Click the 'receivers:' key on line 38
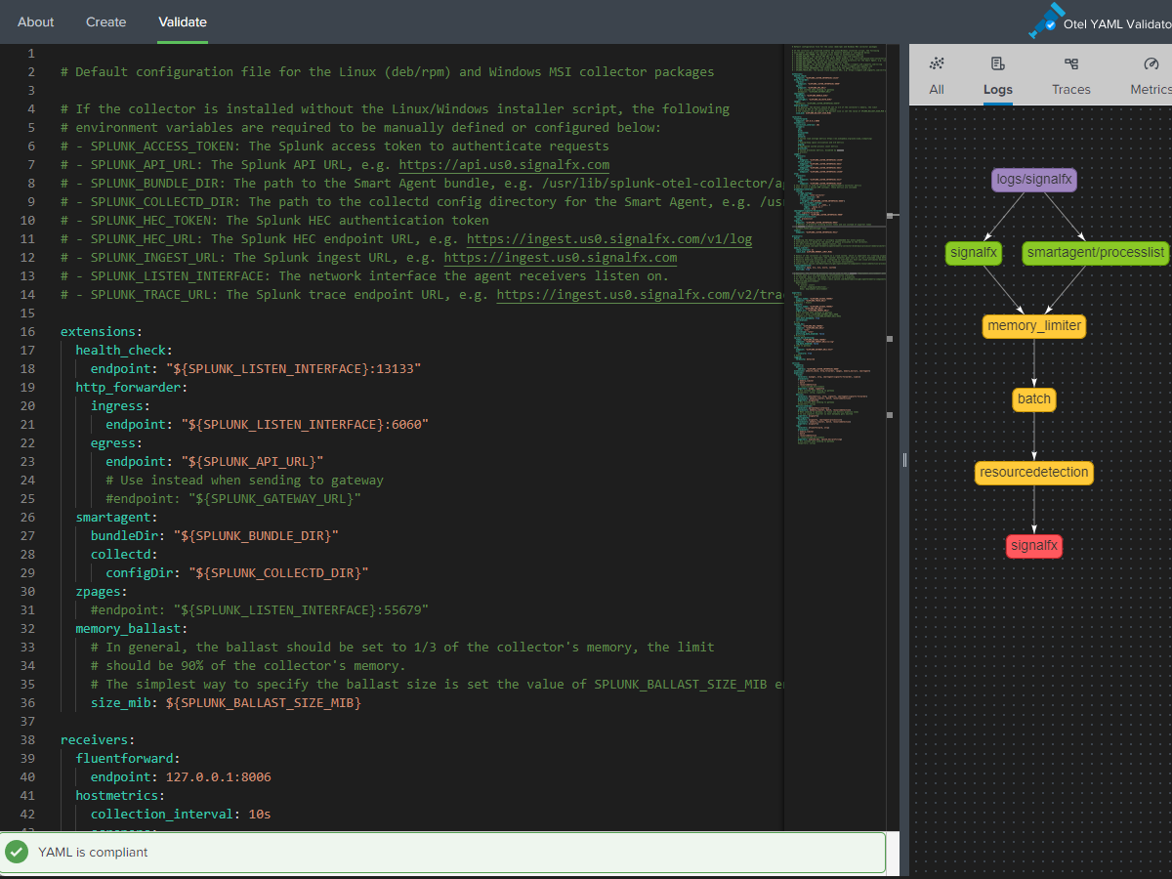Screen dimensions: 1172x879 (98, 740)
